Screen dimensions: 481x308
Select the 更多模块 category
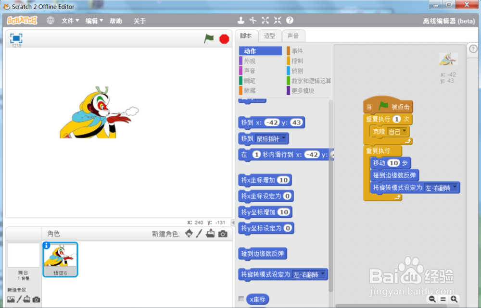[x=309, y=90]
